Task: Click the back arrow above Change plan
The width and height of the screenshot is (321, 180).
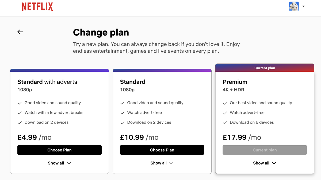Action: [x=20, y=32]
